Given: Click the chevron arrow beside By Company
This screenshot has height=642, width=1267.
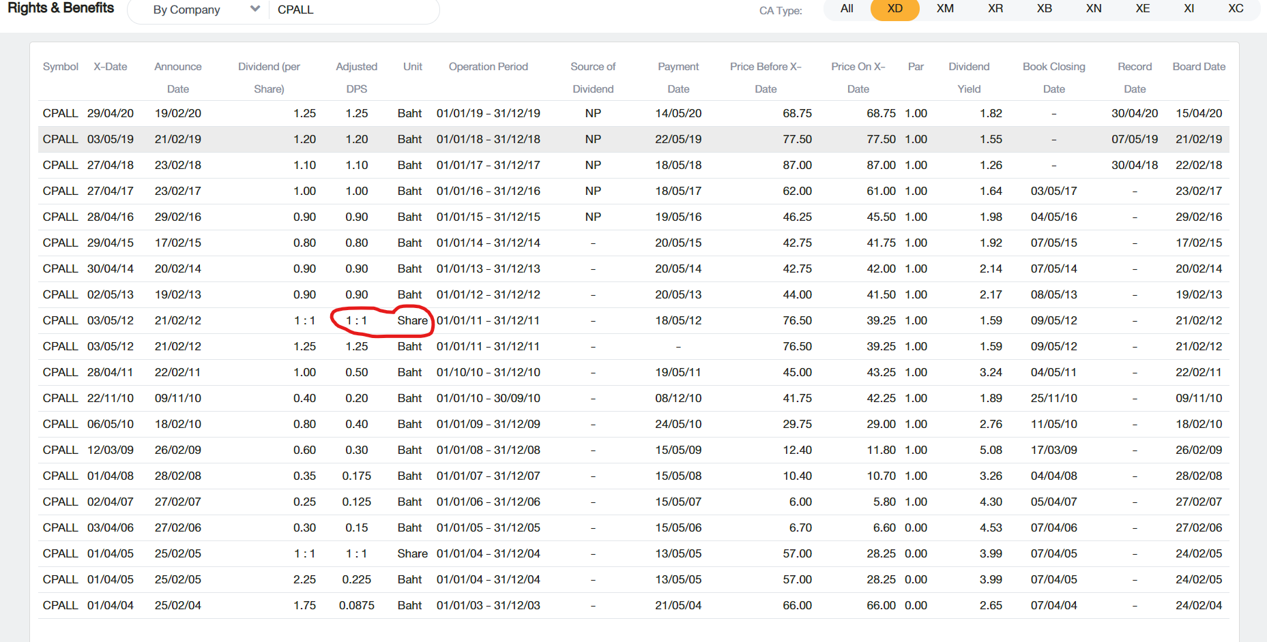Looking at the screenshot, I should 255,10.
